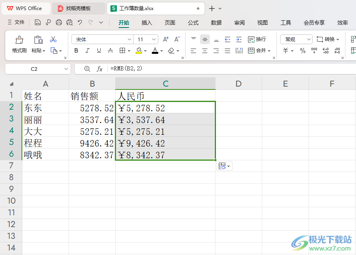The height and width of the screenshot is (255, 356).
Task: Apply yellow fill color
Action: coord(139,51)
